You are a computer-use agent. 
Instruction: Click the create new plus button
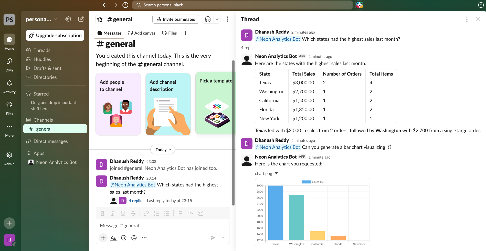click(x=9, y=223)
